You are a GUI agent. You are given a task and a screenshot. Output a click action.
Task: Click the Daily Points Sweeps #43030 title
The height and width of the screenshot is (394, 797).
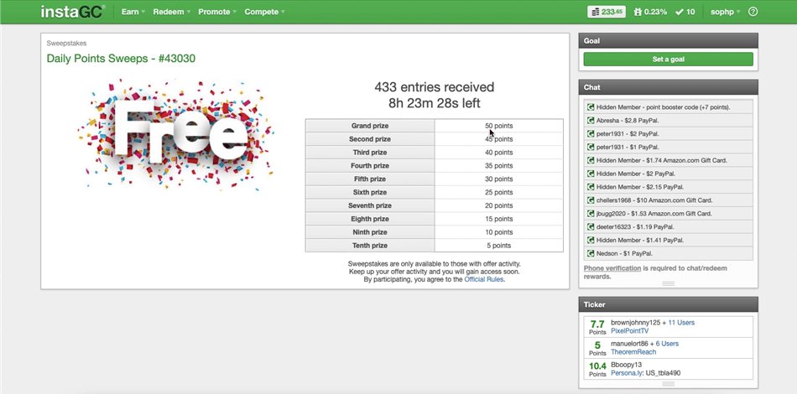121,59
